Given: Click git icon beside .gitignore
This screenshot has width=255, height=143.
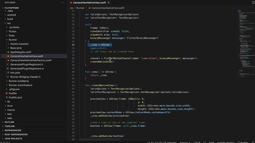Looking at the screenshot, I should [x=6, y=89].
